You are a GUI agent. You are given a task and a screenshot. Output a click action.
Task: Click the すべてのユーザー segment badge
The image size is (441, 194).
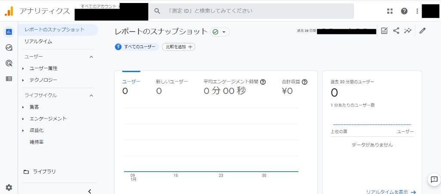coord(137,47)
